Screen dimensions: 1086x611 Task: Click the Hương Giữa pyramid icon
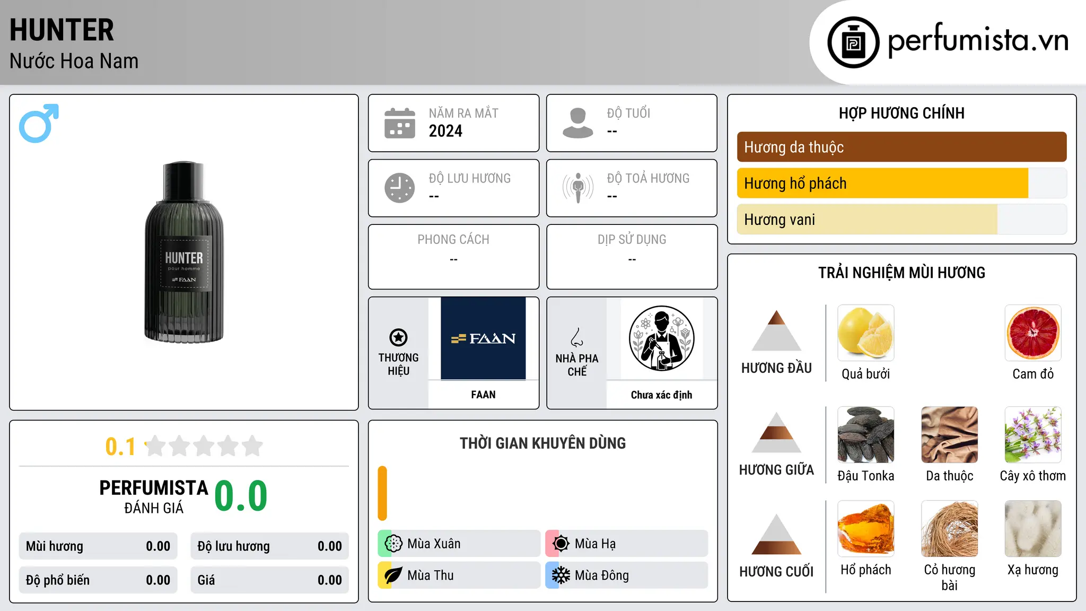pos(776,432)
